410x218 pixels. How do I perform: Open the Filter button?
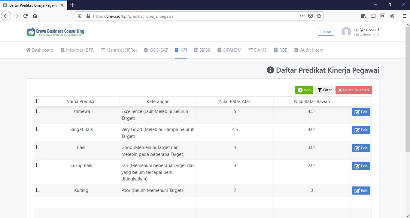click(x=324, y=90)
